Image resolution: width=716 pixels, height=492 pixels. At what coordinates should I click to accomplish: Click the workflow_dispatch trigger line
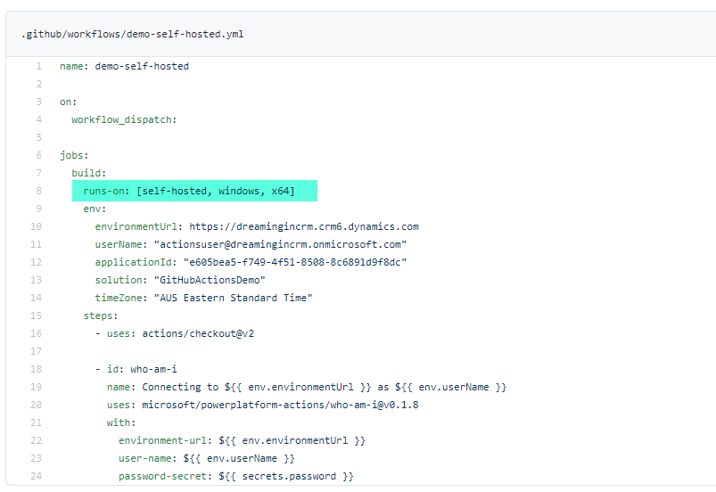coord(124,119)
